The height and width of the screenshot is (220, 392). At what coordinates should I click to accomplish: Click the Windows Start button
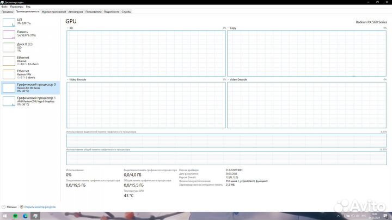click(x=4, y=216)
